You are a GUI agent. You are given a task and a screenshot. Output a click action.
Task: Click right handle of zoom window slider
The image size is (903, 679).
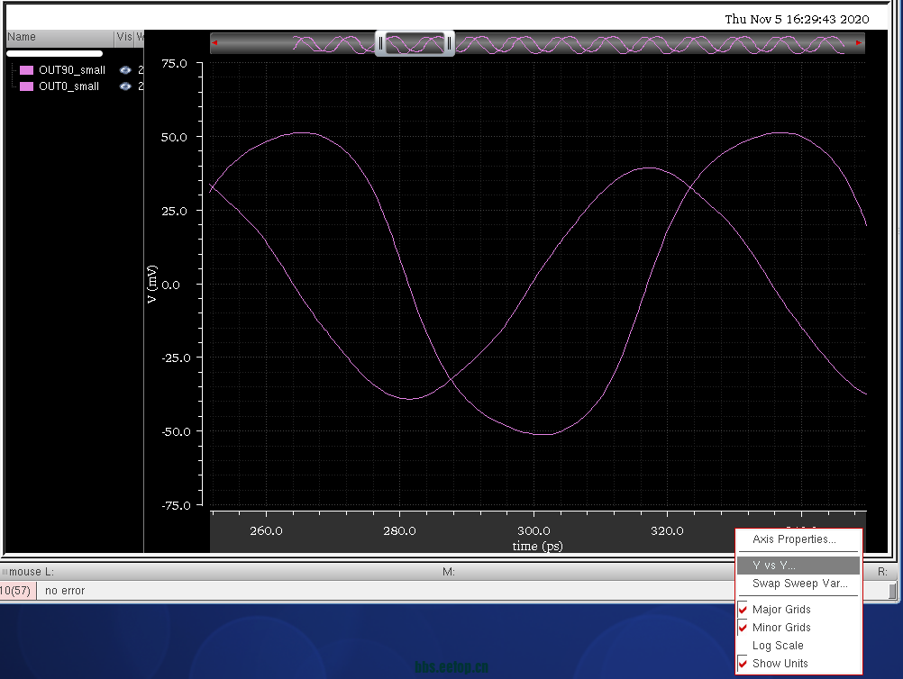pos(449,42)
